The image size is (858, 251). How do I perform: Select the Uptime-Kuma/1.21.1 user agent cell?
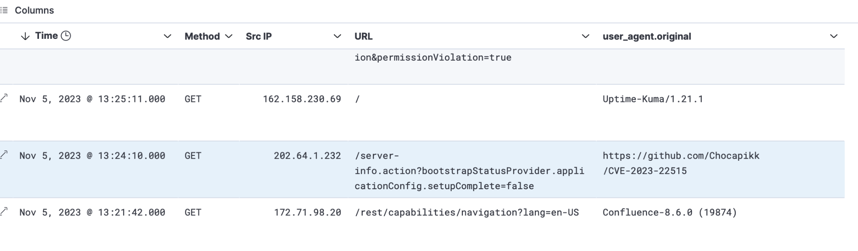pos(652,99)
